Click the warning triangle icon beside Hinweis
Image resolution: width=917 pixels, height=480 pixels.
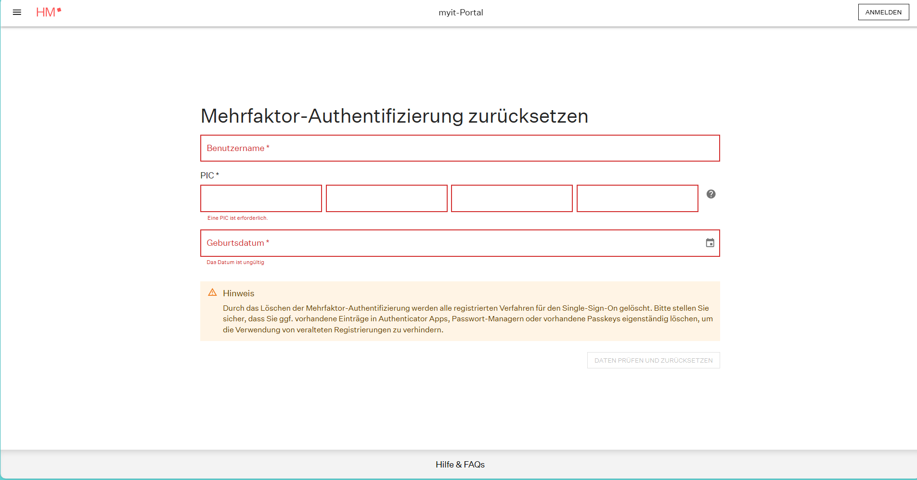pos(212,292)
